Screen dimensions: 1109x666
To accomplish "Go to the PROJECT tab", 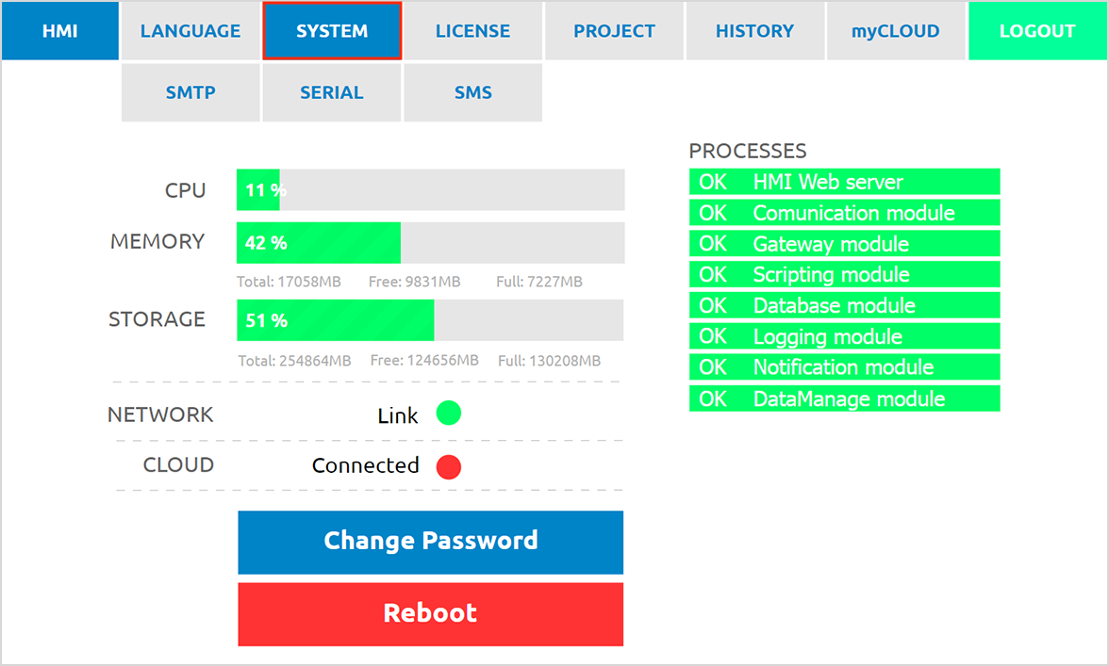I will pyautogui.click(x=614, y=31).
